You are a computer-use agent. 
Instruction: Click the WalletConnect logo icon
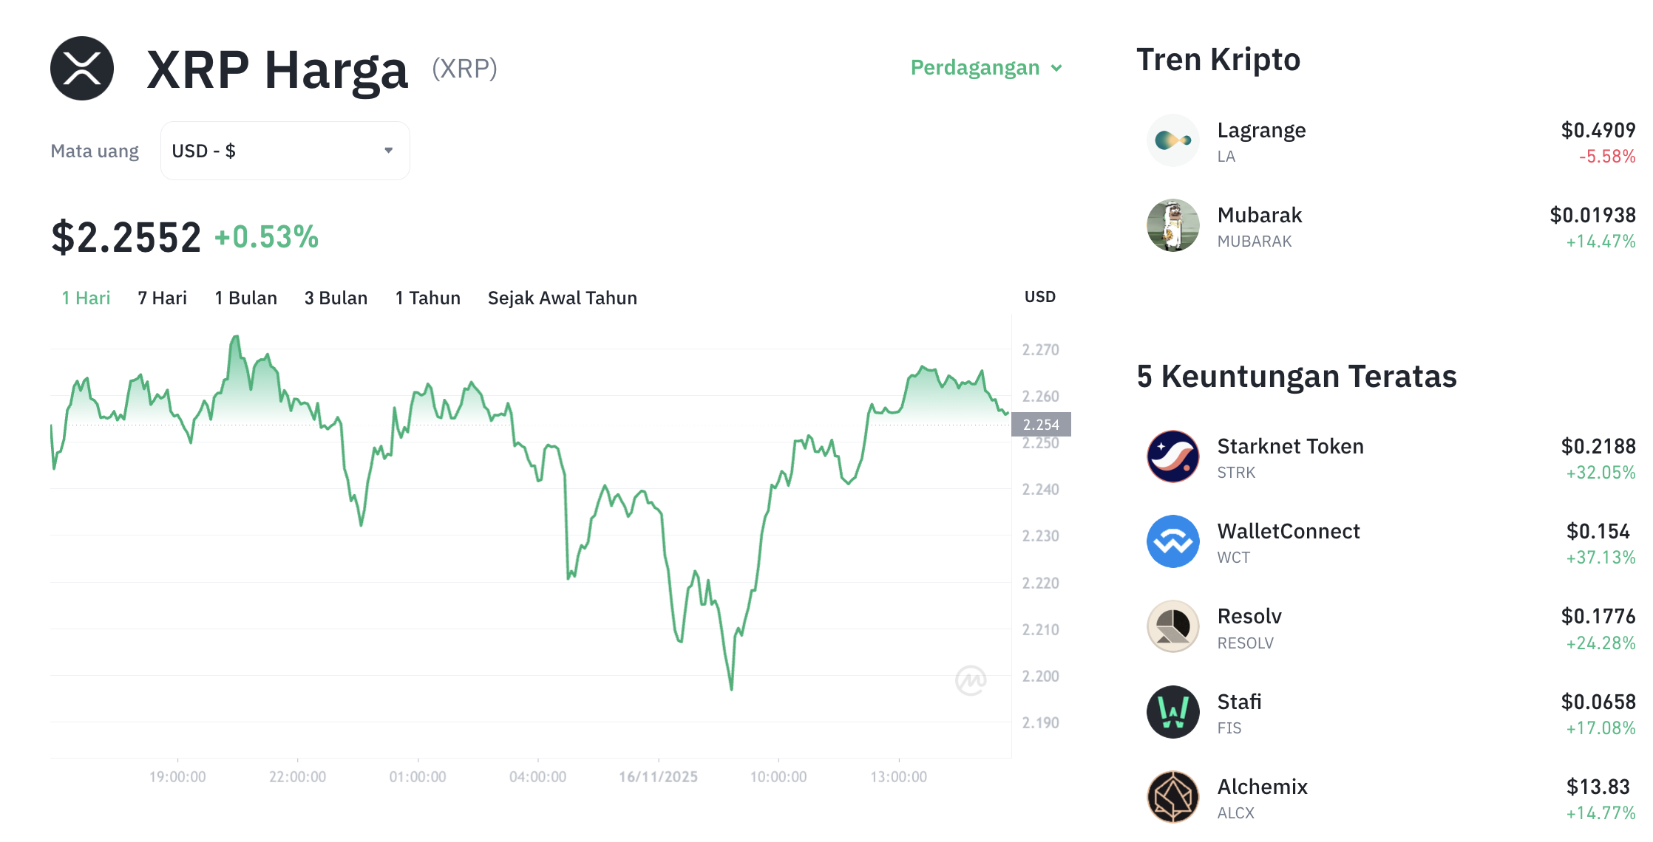click(1172, 542)
